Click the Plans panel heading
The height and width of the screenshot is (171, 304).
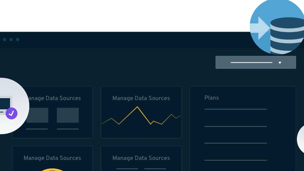pyautogui.click(x=211, y=98)
